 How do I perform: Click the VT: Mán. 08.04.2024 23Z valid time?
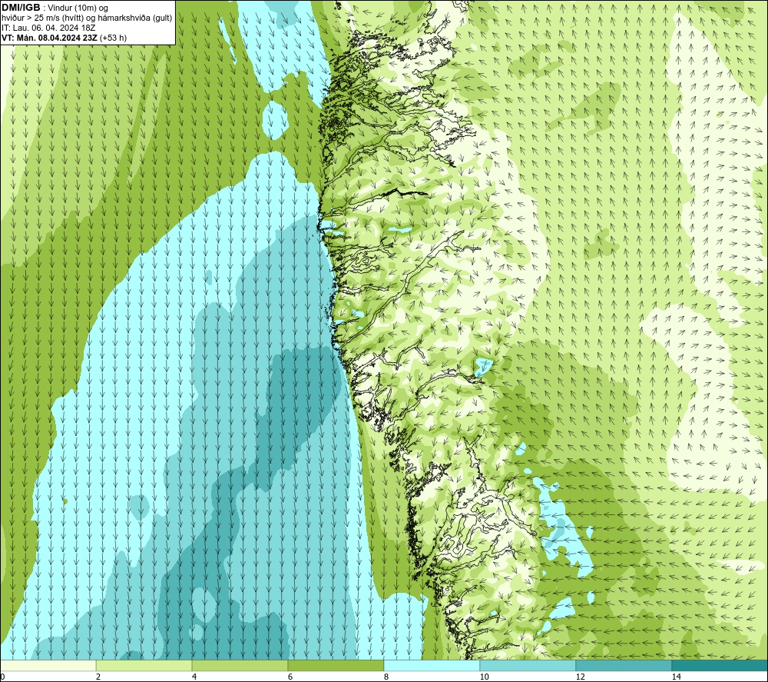coord(49,38)
